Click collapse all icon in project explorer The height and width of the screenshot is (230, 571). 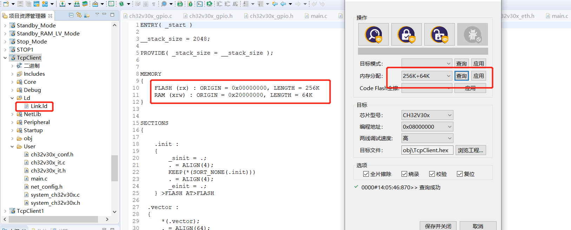(x=71, y=15)
